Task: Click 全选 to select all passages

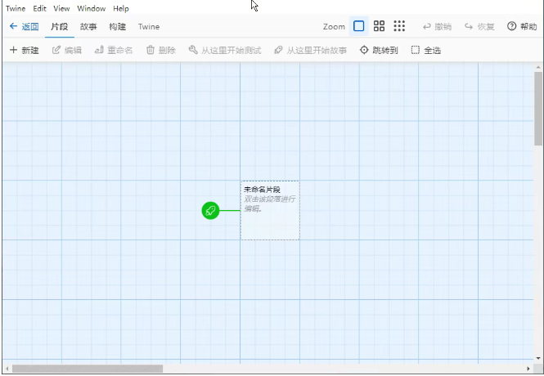Action: click(x=426, y=50)
